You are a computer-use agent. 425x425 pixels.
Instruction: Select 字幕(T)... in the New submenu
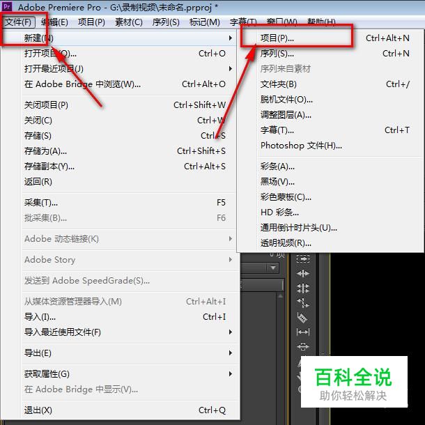(x=330, y=130)
